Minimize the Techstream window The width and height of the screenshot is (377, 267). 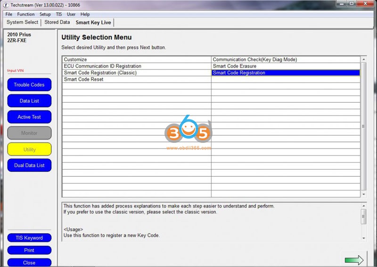[342, 4]
